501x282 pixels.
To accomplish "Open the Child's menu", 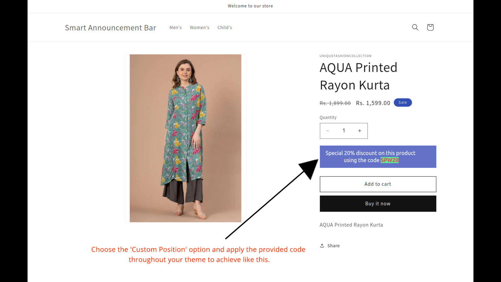I will click(225, 28).
